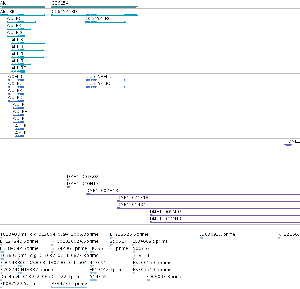Select the EP19147.3prime EST

(x=93, y=273)
